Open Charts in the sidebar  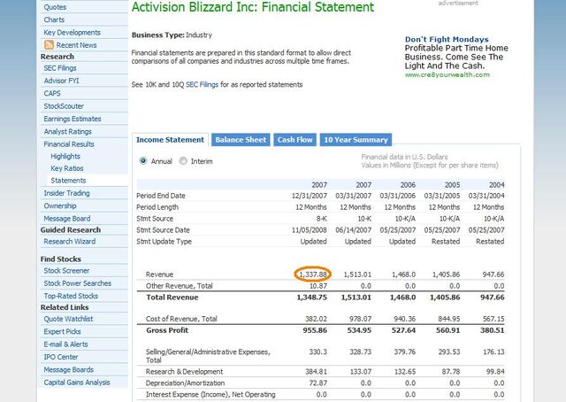point(54,19)
